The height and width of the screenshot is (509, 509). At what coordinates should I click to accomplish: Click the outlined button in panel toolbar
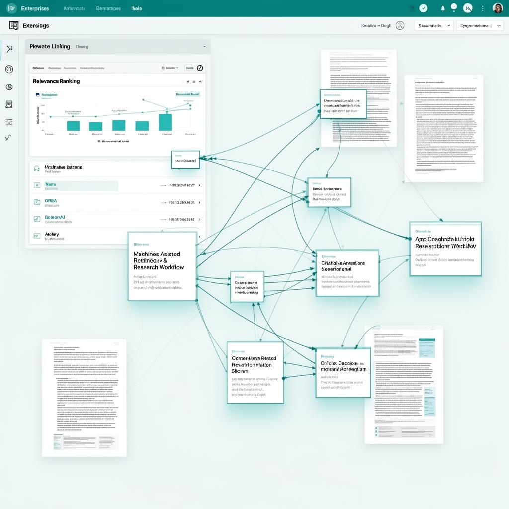tap(189, 68)
